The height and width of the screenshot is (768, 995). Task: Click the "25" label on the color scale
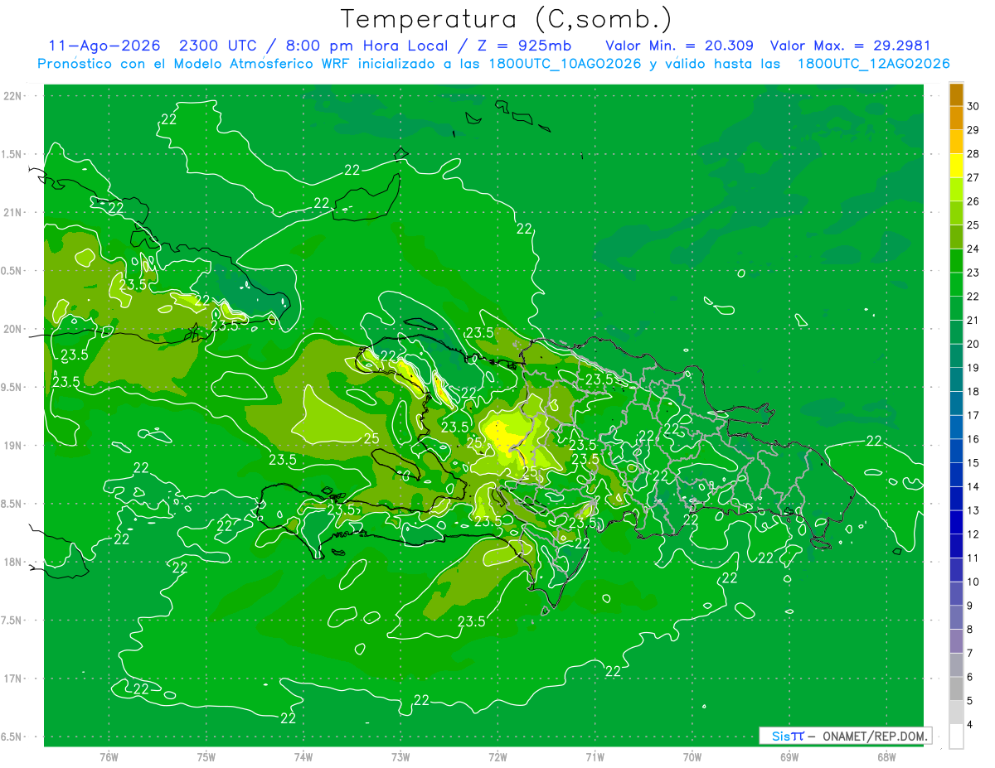point(973,225)
